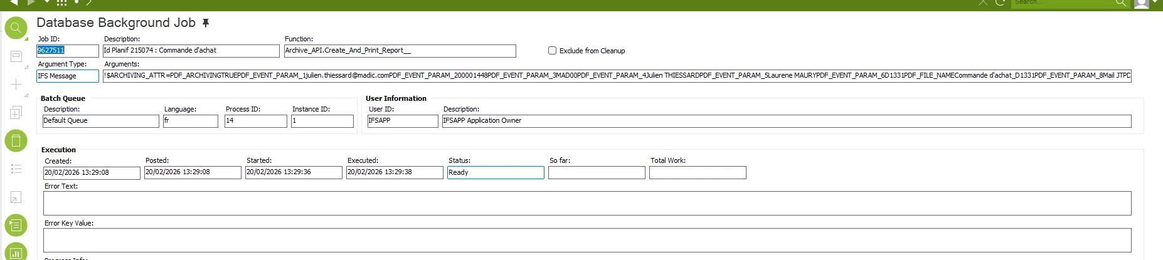The image size is (1163, 260).
Task: Enable the Exclude from Cleanup checkbox
Action: point(552,51)
